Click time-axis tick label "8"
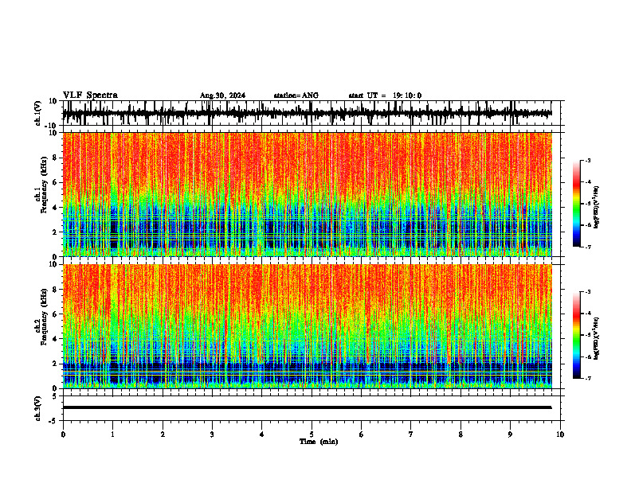This screenshot has width=631, height=487. click(x=461, y=434)
